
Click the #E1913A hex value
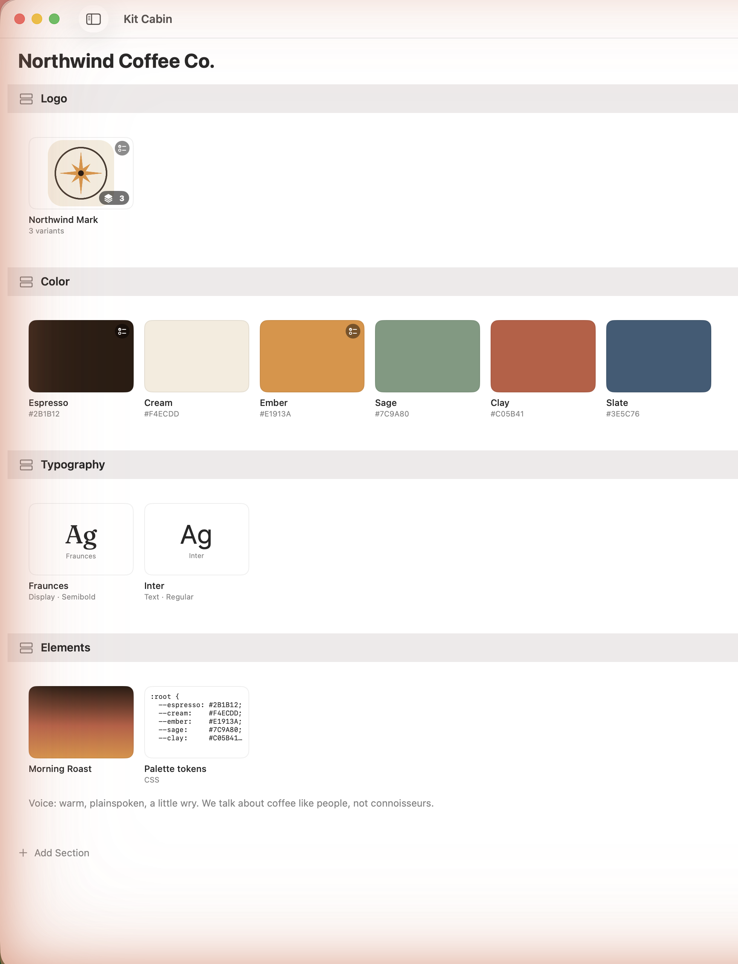point(276,414)
